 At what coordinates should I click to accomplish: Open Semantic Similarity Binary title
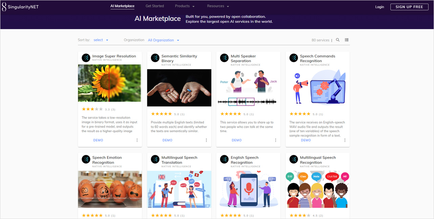click(x=179, y=58)
